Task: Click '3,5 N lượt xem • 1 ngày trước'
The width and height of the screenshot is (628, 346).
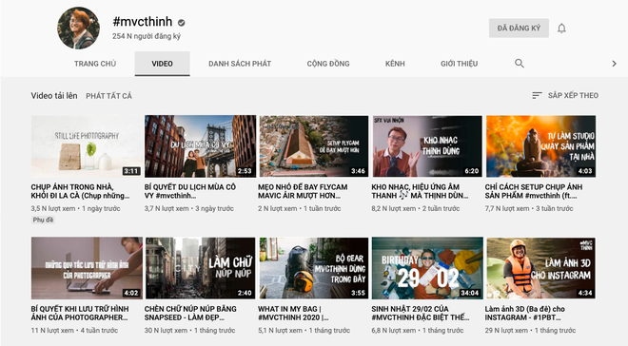Action: [75, 208]
